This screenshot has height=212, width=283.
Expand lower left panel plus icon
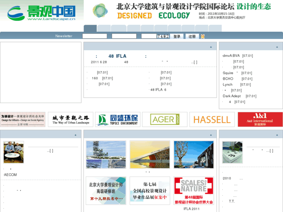coord(76,135)
